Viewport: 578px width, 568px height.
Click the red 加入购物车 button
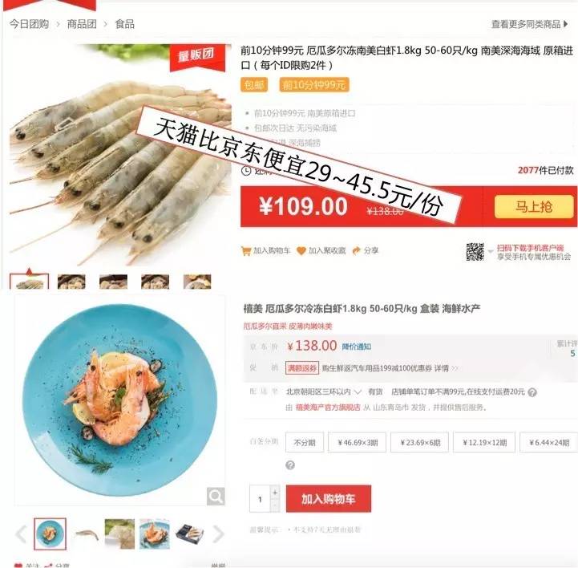(x=329, y=499)
